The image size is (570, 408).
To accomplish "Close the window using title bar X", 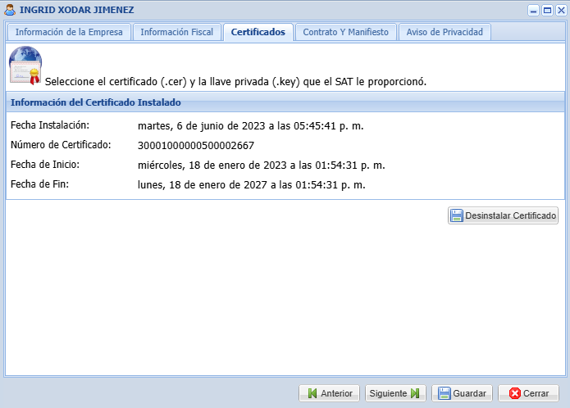I will [x=559, y=10].
